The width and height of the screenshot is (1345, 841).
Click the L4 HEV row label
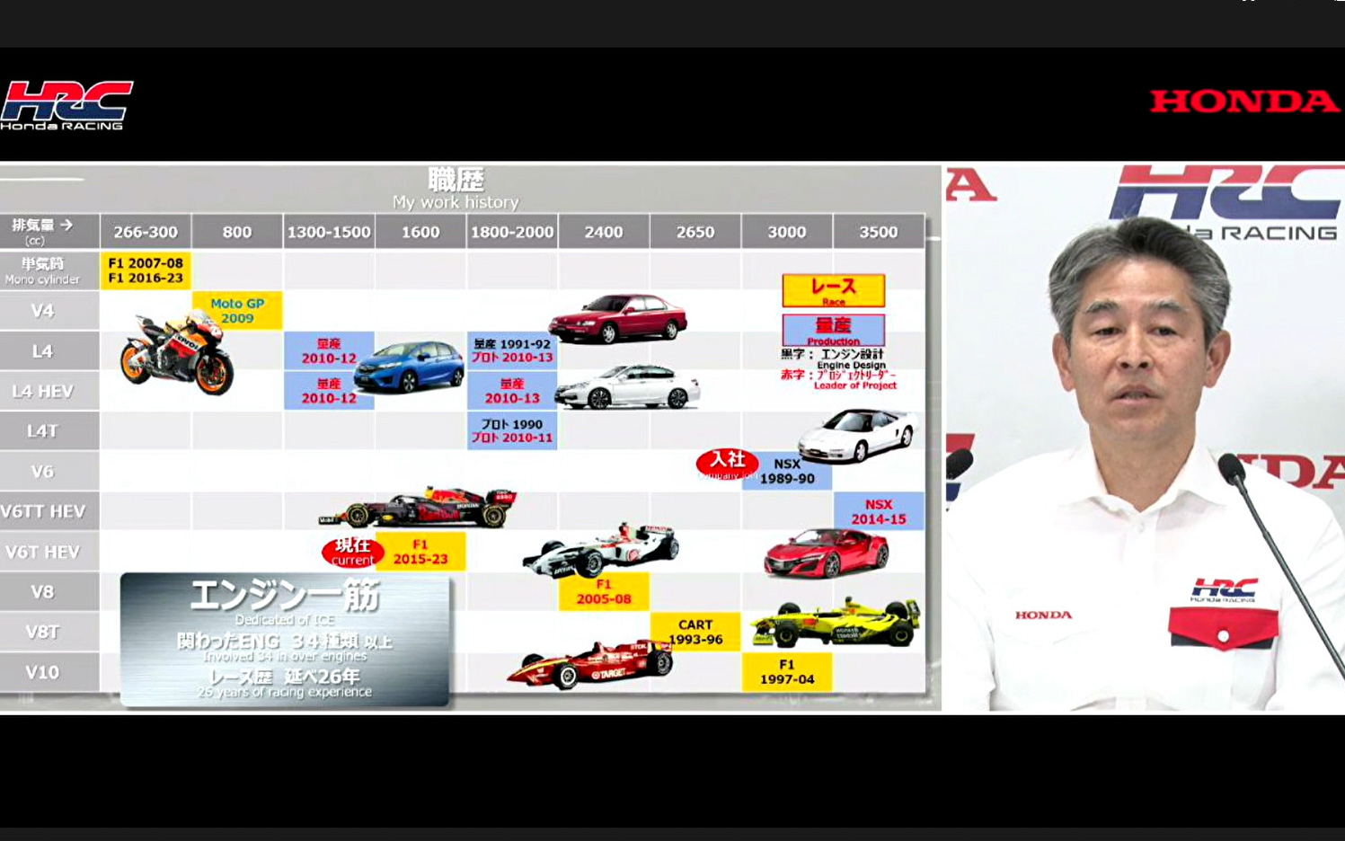click(49, 391)
